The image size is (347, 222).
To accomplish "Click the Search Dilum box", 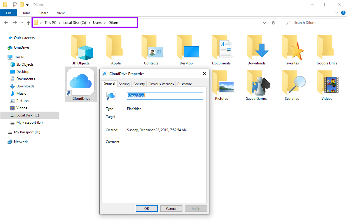I will [312, 22].
